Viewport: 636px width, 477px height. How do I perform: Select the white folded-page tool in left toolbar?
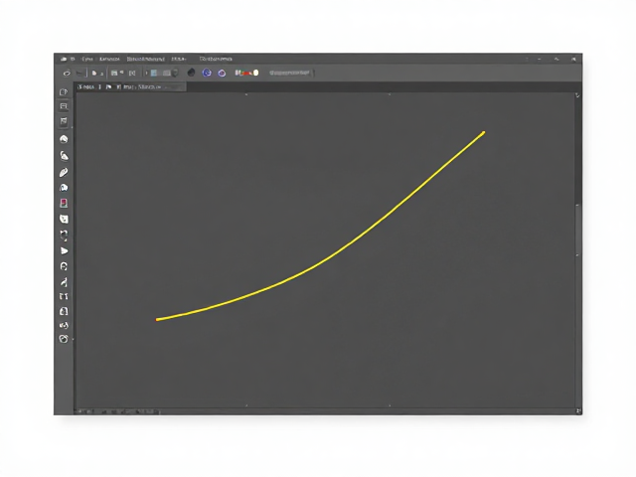click(x=64, y=219)
